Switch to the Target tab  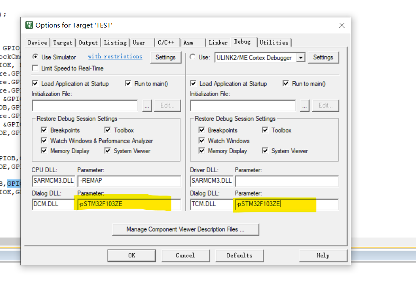coord(63,43)
